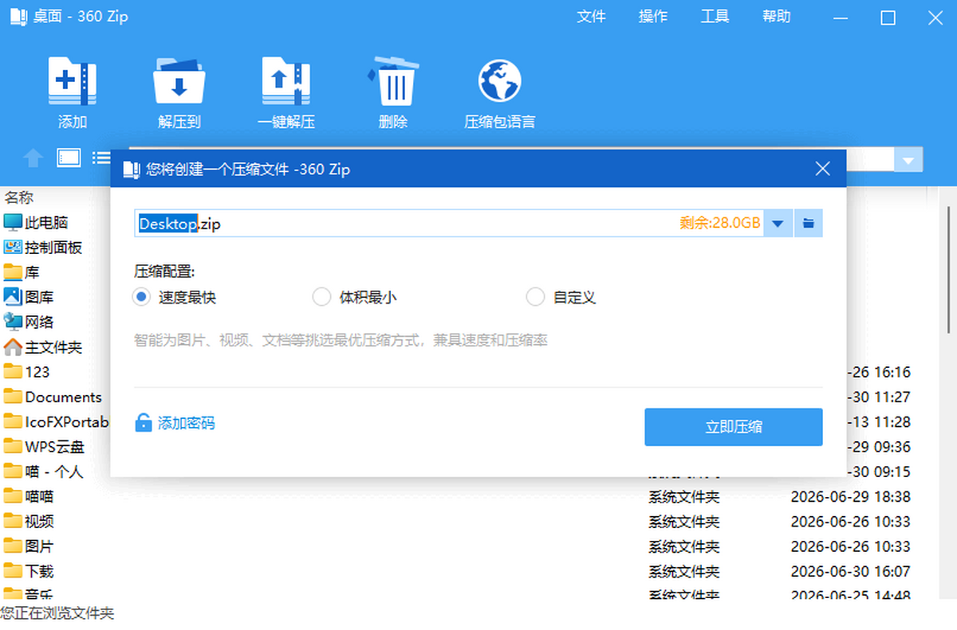Click the 控制面板 icon
The width and height of the screenshot is (957, 630).
pos(13,247)
